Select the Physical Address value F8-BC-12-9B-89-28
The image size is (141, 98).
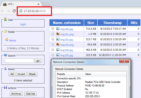(95, 86)
